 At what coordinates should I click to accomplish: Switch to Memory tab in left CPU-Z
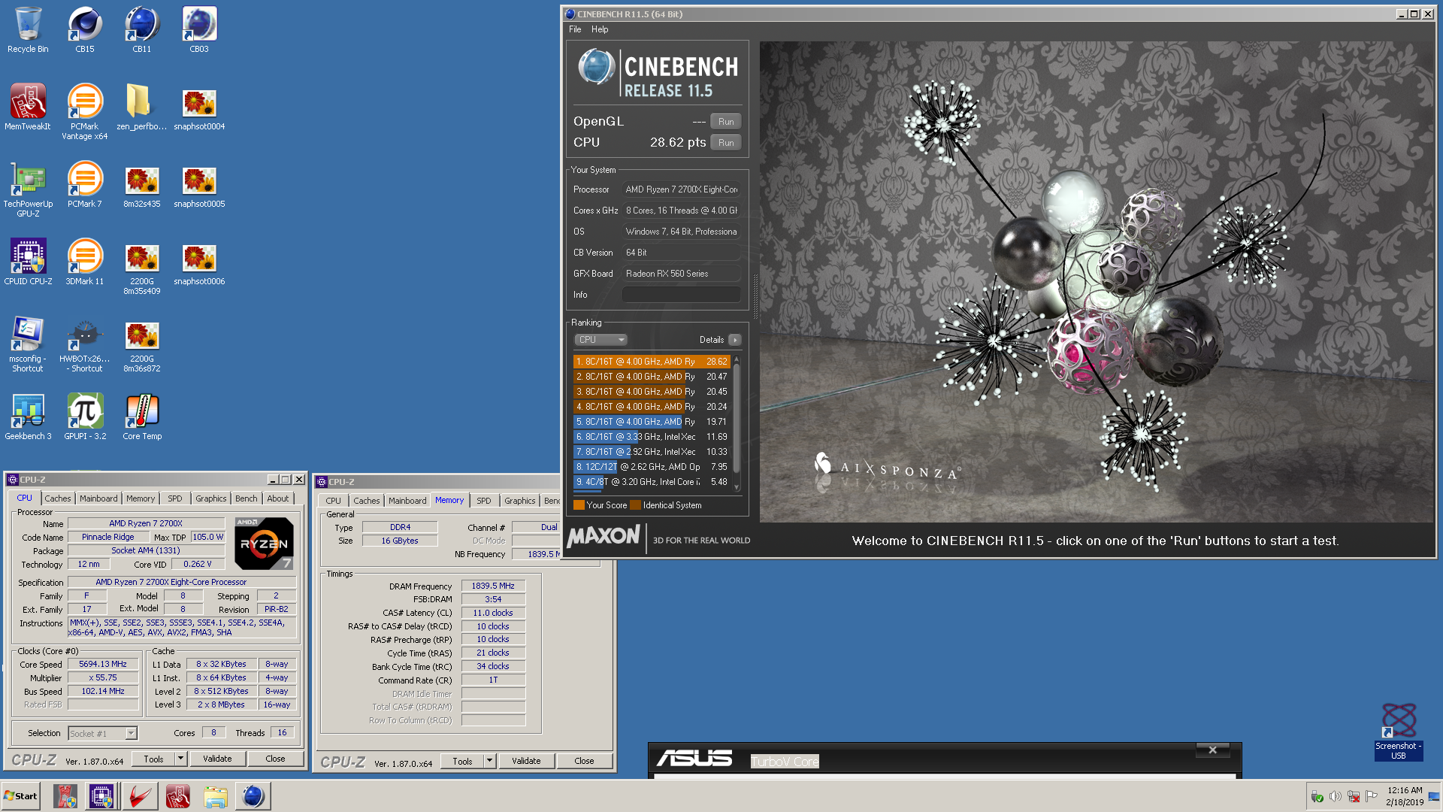tap(141, 498)
